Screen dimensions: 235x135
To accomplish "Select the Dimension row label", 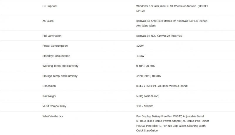I will pyautogui.click(x=49, y=86).
